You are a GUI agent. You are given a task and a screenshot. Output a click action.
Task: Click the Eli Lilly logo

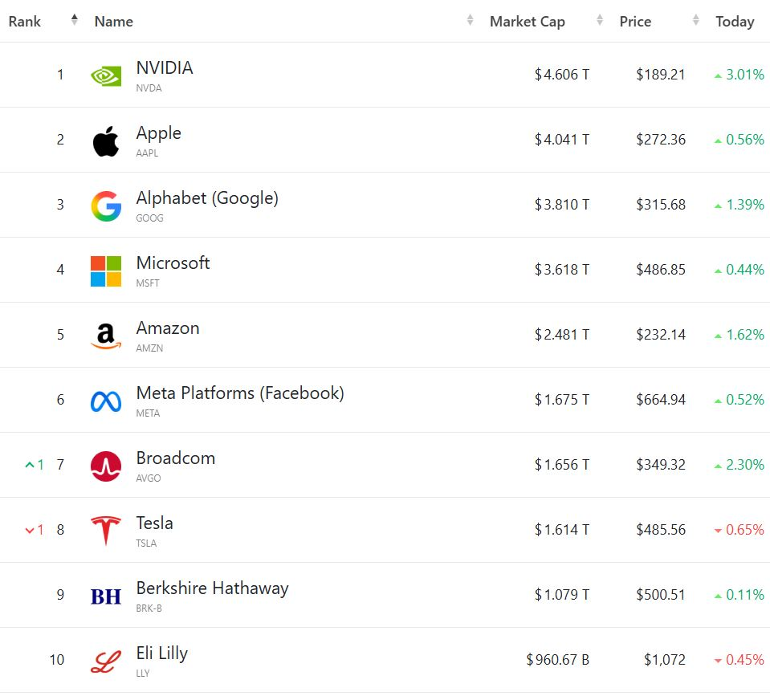click(106, 661)
